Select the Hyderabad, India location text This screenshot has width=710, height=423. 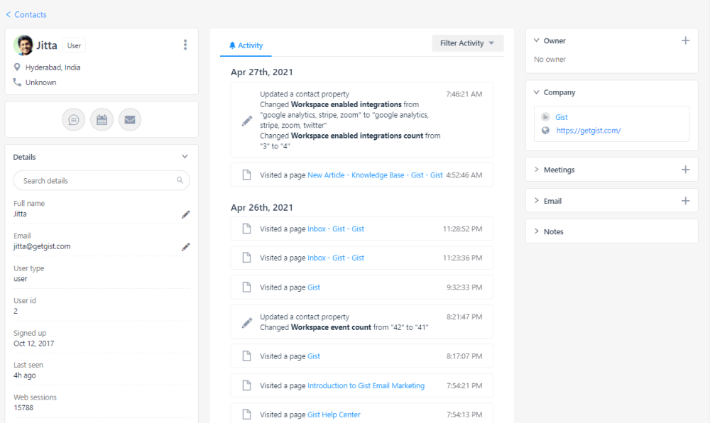click(x=53, y=67)
